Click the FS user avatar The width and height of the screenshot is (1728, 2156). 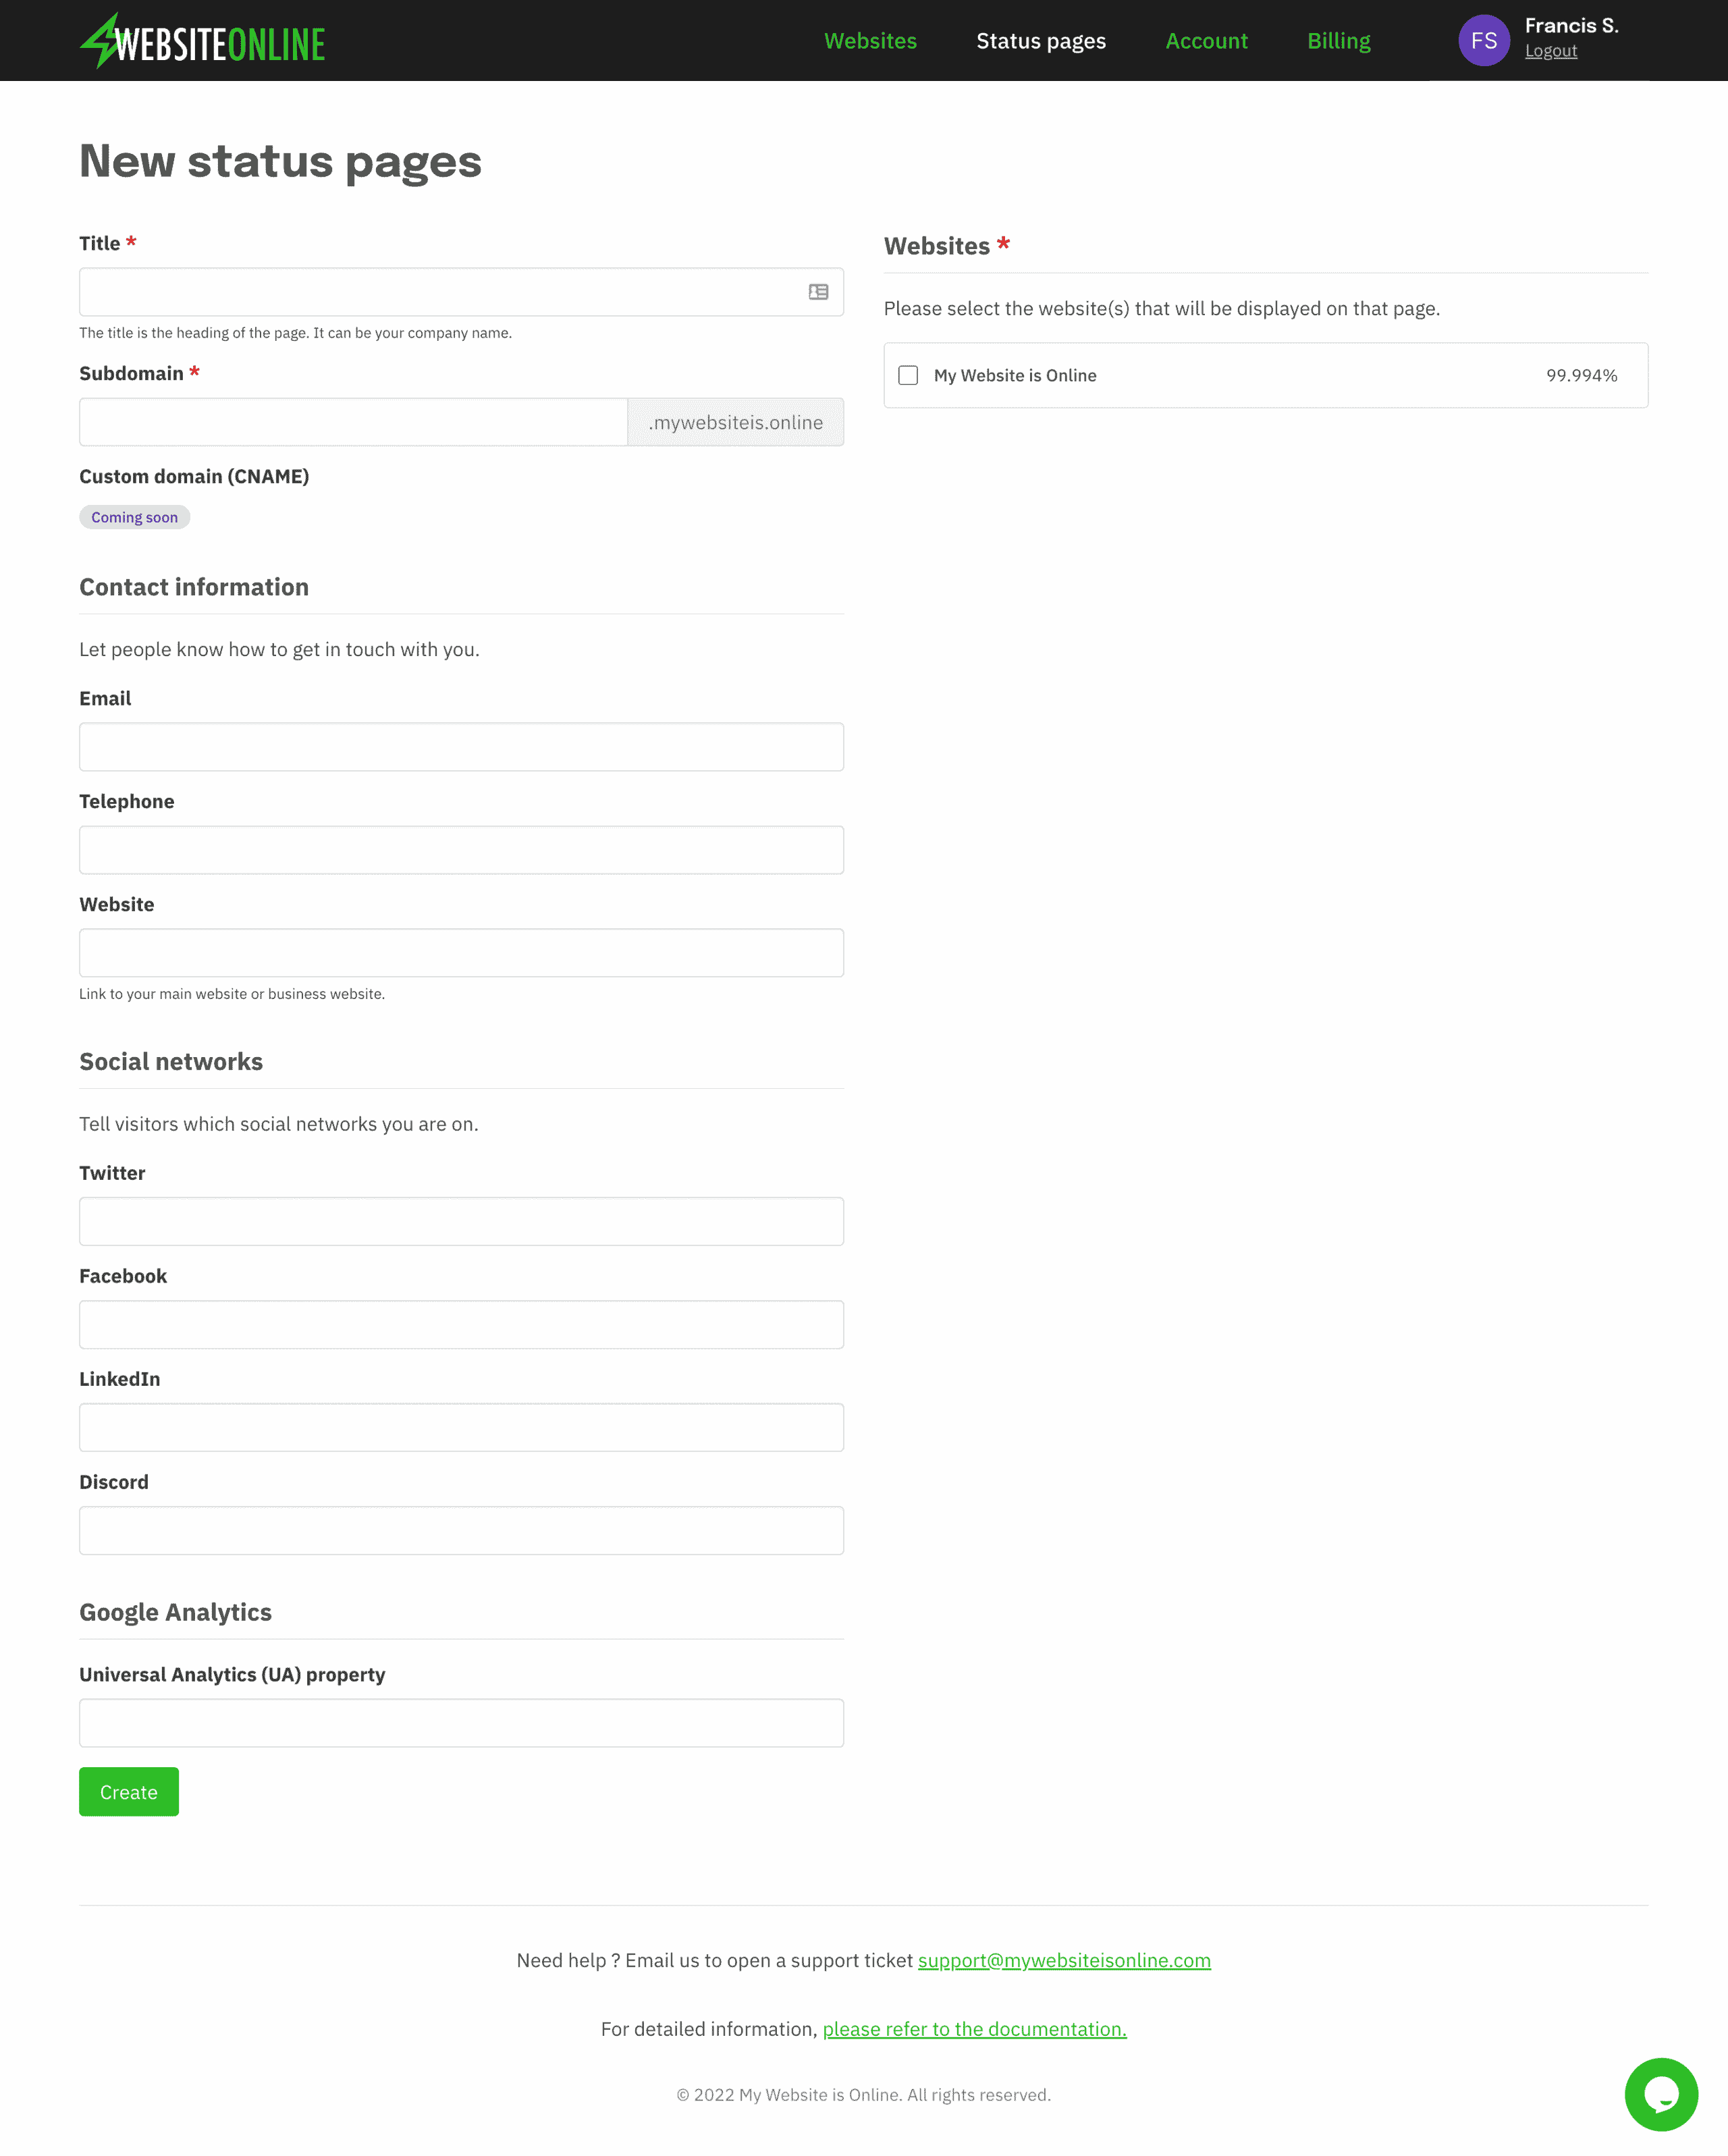[1484, 41]
